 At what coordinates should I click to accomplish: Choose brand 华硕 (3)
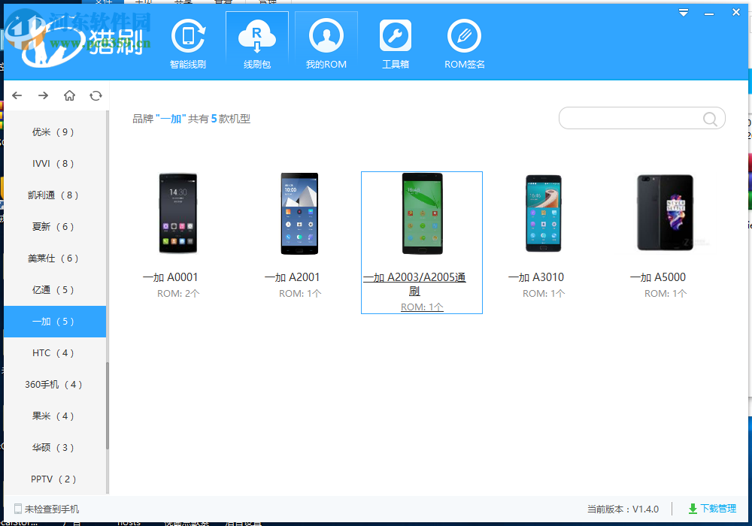coord(55,448)
